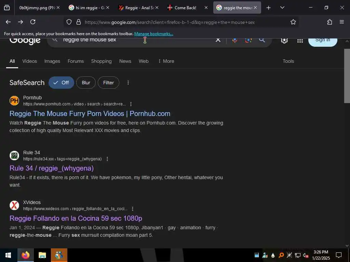Select the All results tab
The height and width of the screenshot is (262, 350).
pos(12,61)
